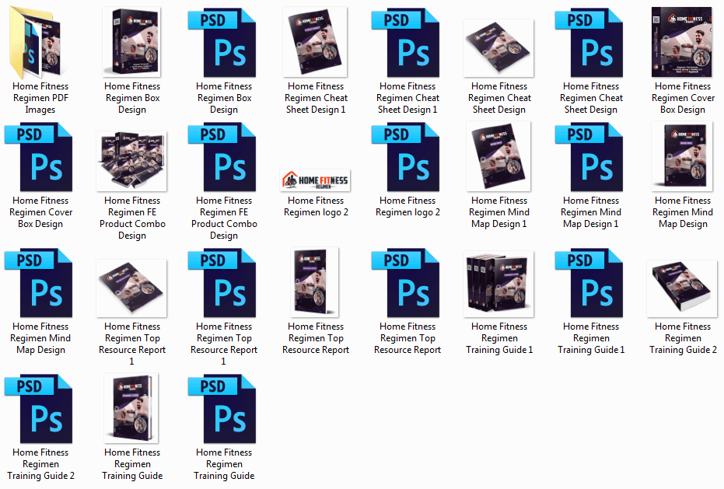Click the Home Fitness Regimen logo 2 image
Image resolution: width=724 pixels, height=489 pixels.
pyautogui.click(x=316, y=180)
